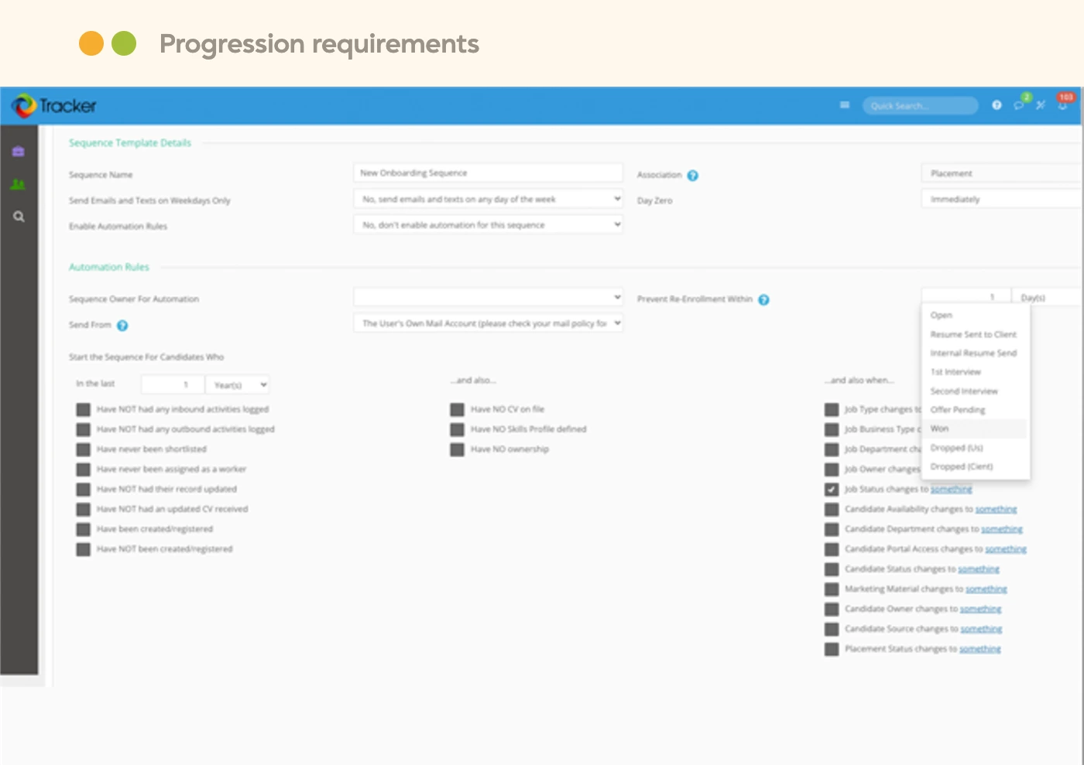Click the Tracker logo
Image resolution: width=1084 pixels, height=765 pixels.
pos(54,106)
